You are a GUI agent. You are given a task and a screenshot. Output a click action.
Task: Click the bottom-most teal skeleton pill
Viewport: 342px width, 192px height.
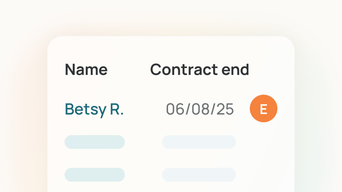[x=95, y=175]
